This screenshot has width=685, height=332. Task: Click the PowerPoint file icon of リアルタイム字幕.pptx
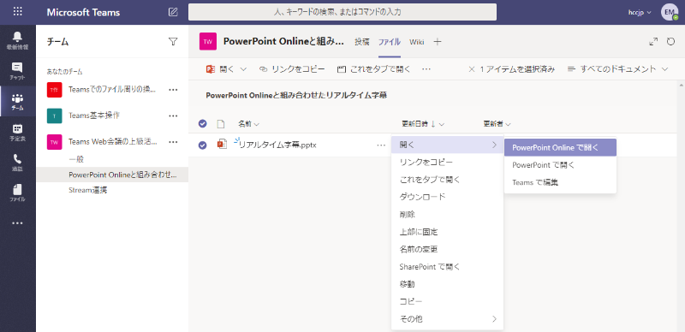pyautogui.click(x=222, y=145)
